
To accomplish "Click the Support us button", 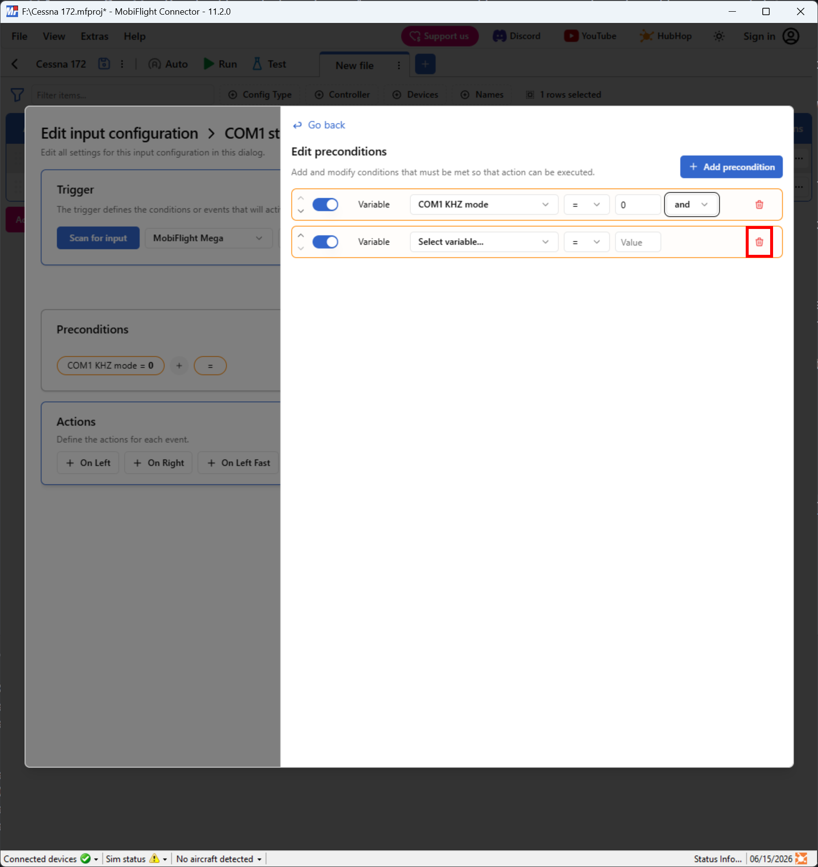I will 440,36.
